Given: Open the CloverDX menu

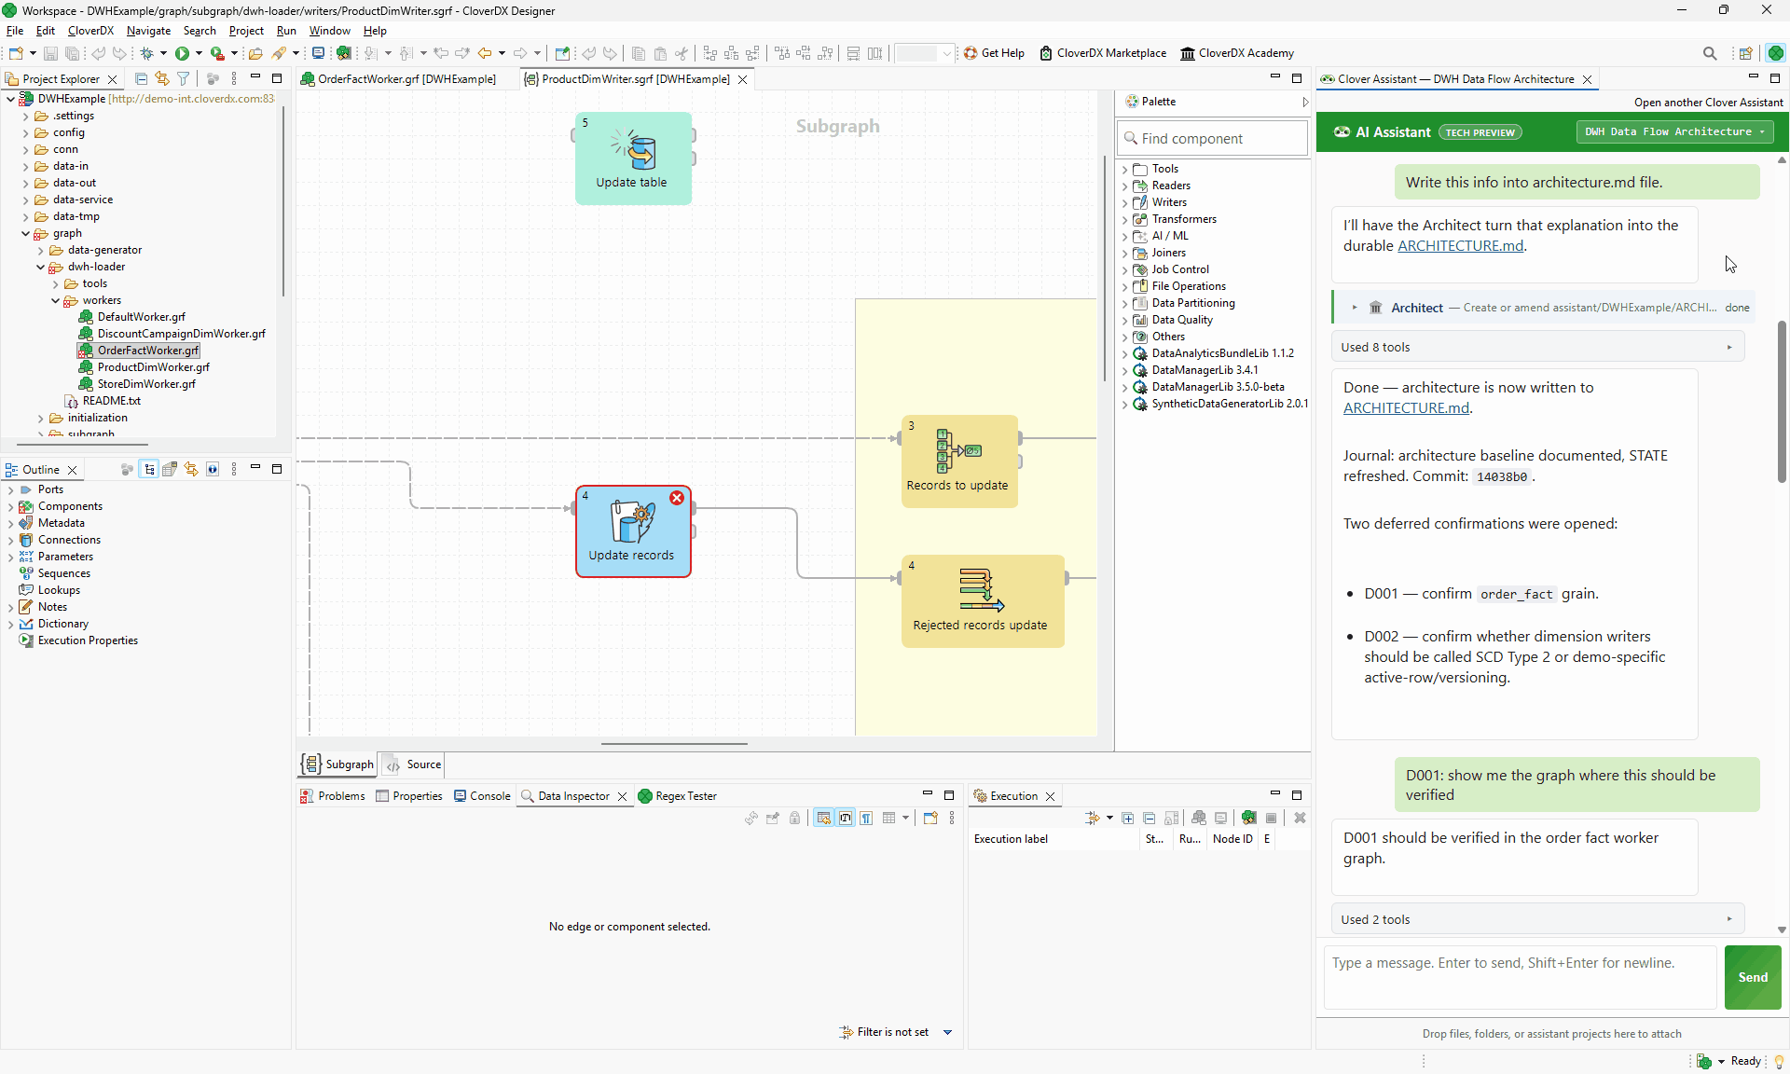Looking at the screenshot, I should point(90,31).
